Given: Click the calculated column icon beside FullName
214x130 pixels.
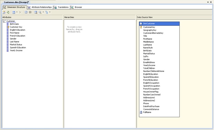Looking at the screenshot, I should pyautogui.click(x=141, y=112).
